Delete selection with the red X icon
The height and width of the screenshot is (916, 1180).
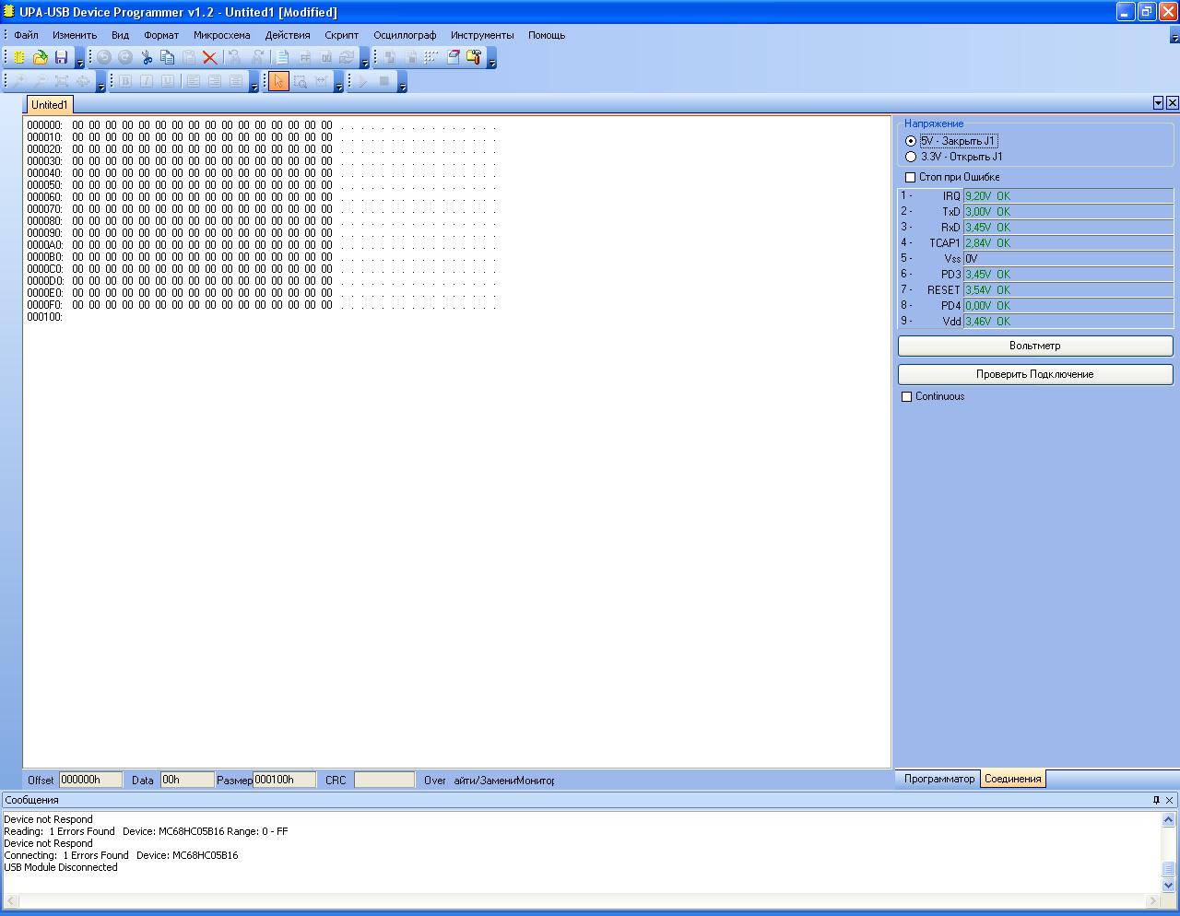[210, 57]
